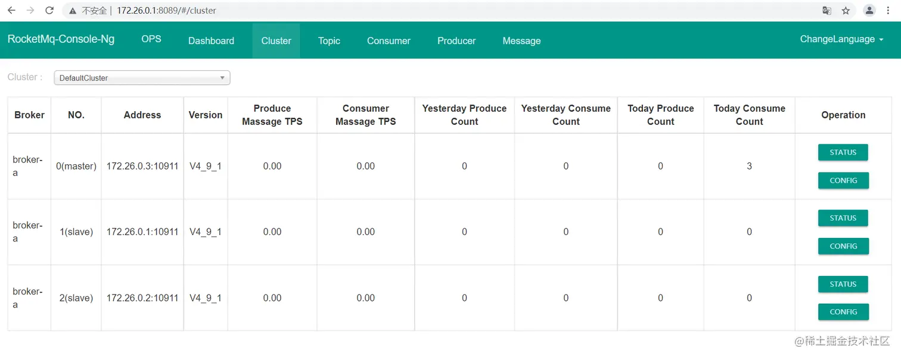Click STATUS for broker 2(slave)

tap(843, 284)
